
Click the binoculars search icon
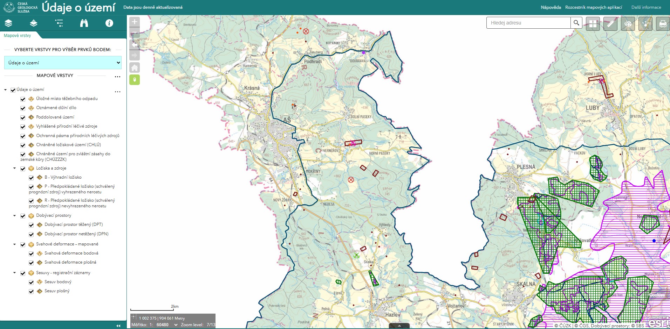click(x=84, y=23)
